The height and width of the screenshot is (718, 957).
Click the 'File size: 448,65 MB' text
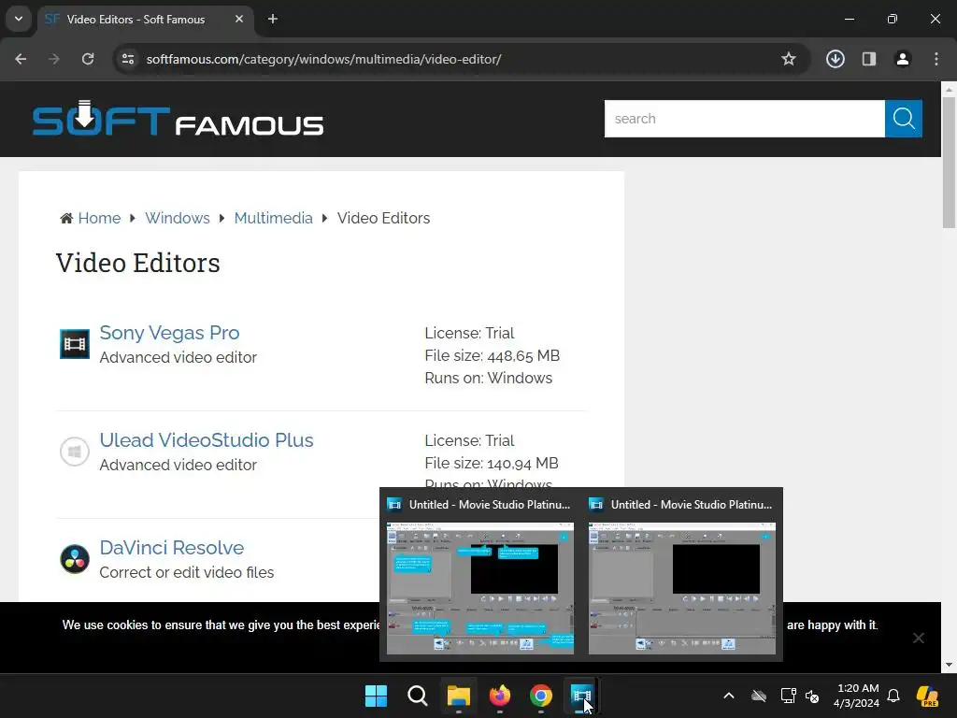point(492,355)
